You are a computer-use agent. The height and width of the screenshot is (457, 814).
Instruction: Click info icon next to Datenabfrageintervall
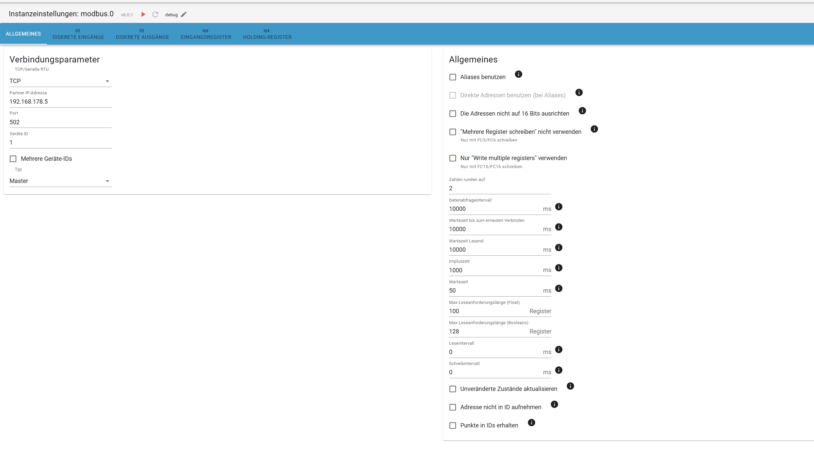(559, 207)
